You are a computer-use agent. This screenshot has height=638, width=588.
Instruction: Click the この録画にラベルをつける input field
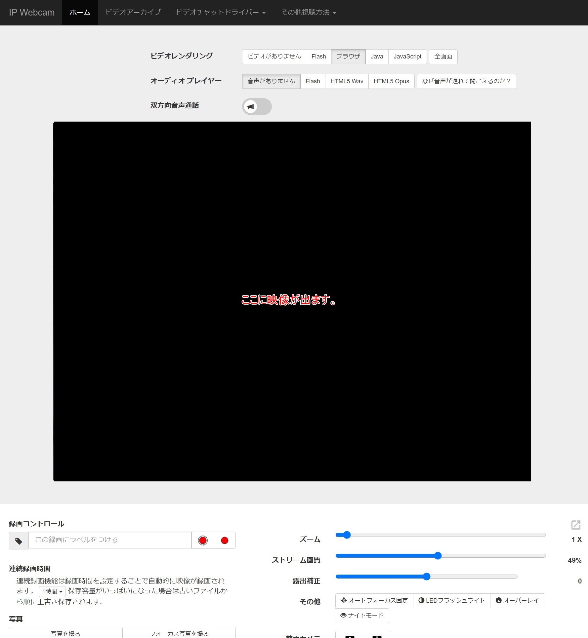pos(110,540)
